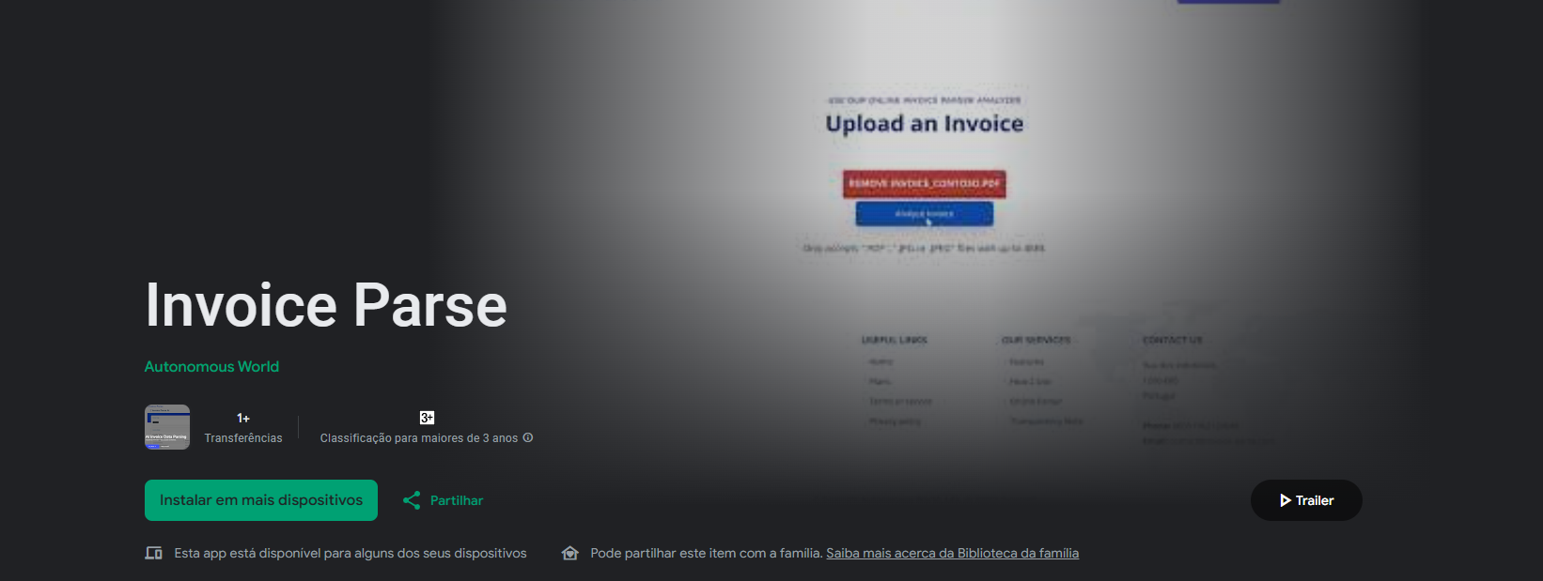This screenshot has width=1543, height=581.
Task: Click the 1+ Transferências download count
Action: tap(243, 428)
